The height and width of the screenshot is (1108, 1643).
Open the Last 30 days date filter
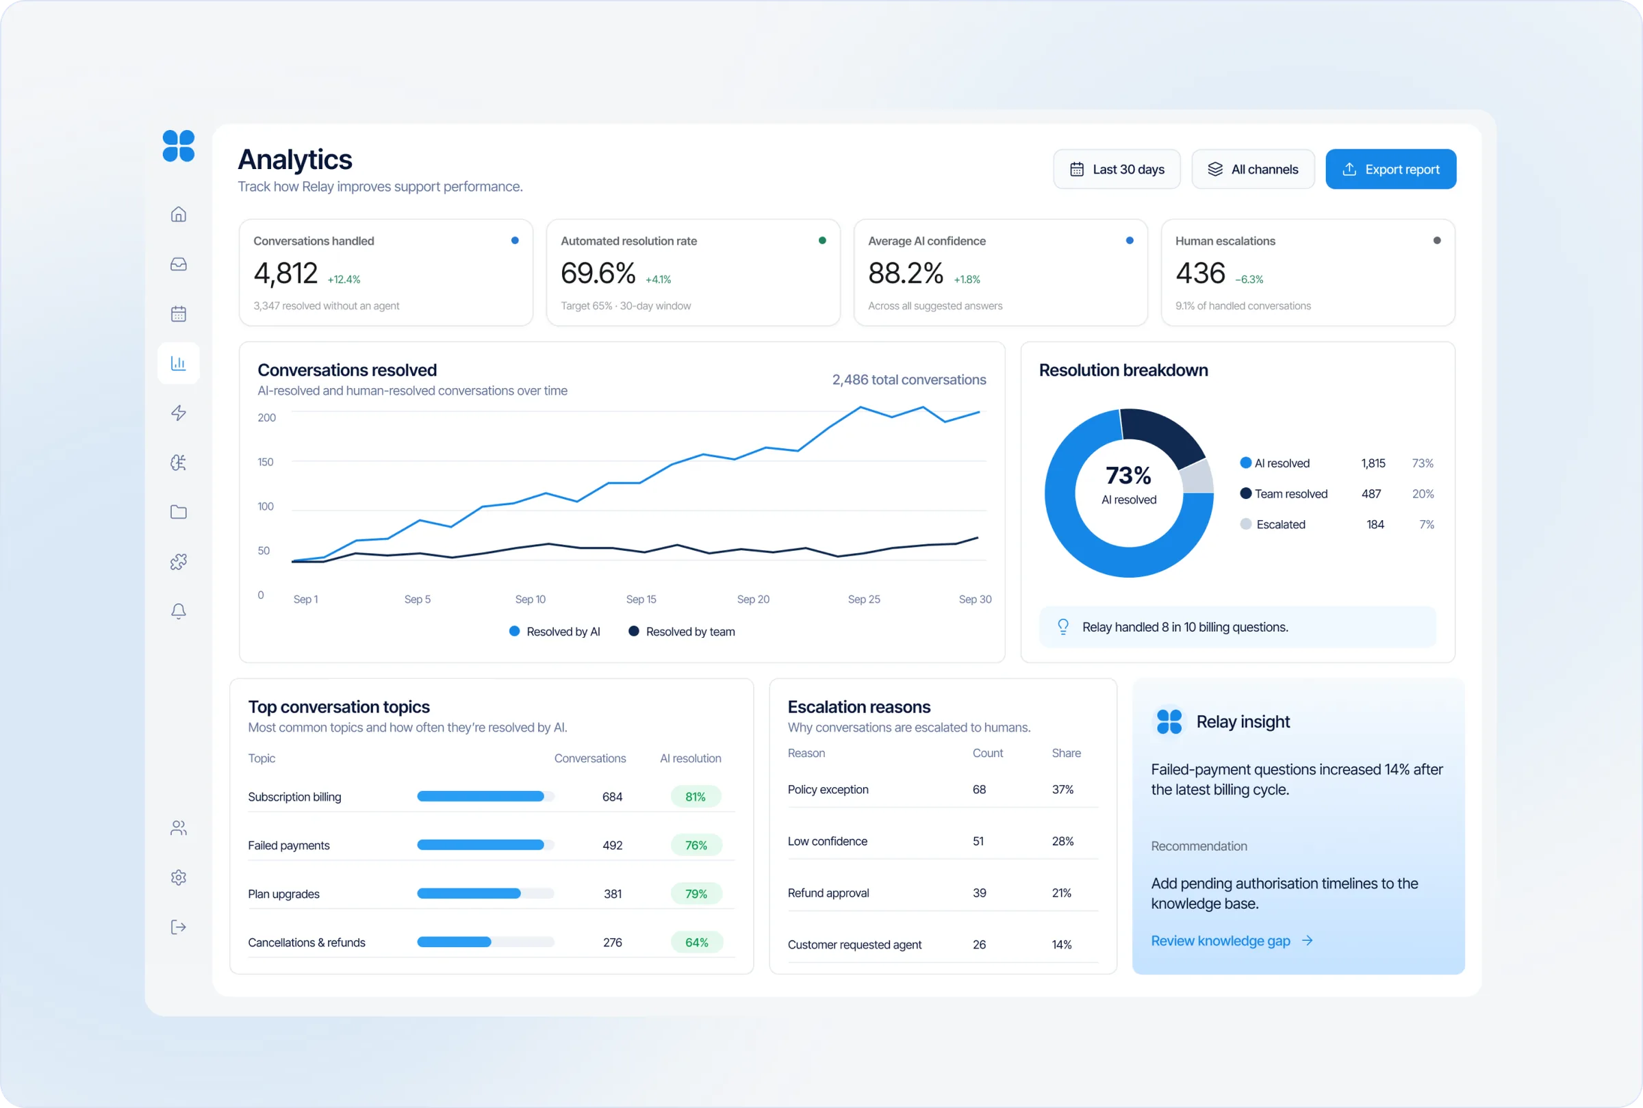[x=1117, y=170]
